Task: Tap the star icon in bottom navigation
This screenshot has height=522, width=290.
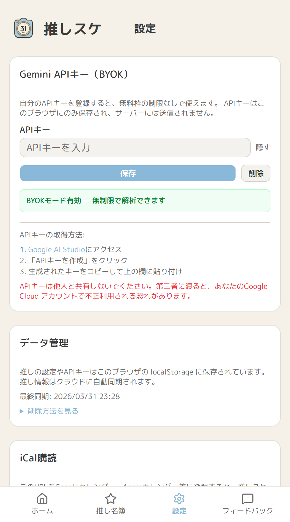Action: pyautogui.click(x=111, y=498)
